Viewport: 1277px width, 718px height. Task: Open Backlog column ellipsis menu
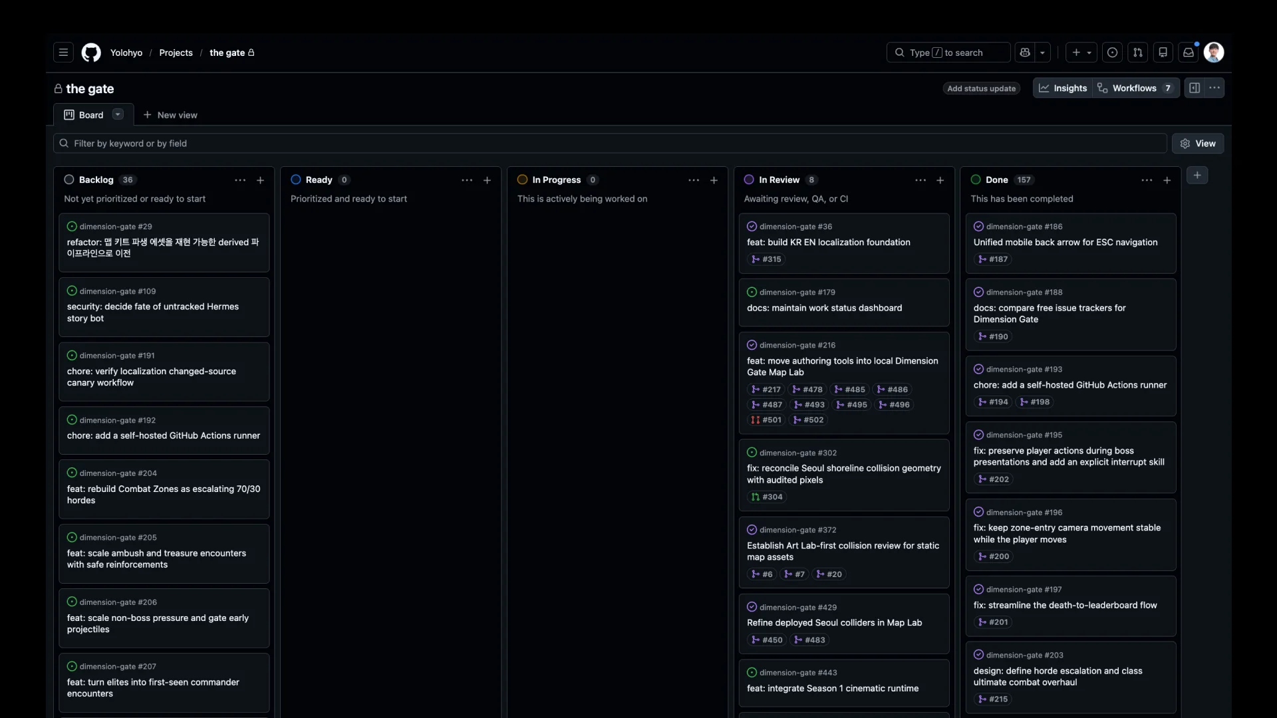240,180
